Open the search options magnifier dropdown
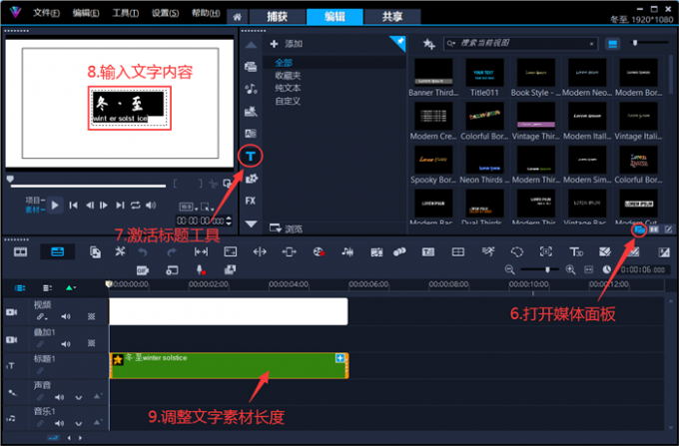 (451, 43)
